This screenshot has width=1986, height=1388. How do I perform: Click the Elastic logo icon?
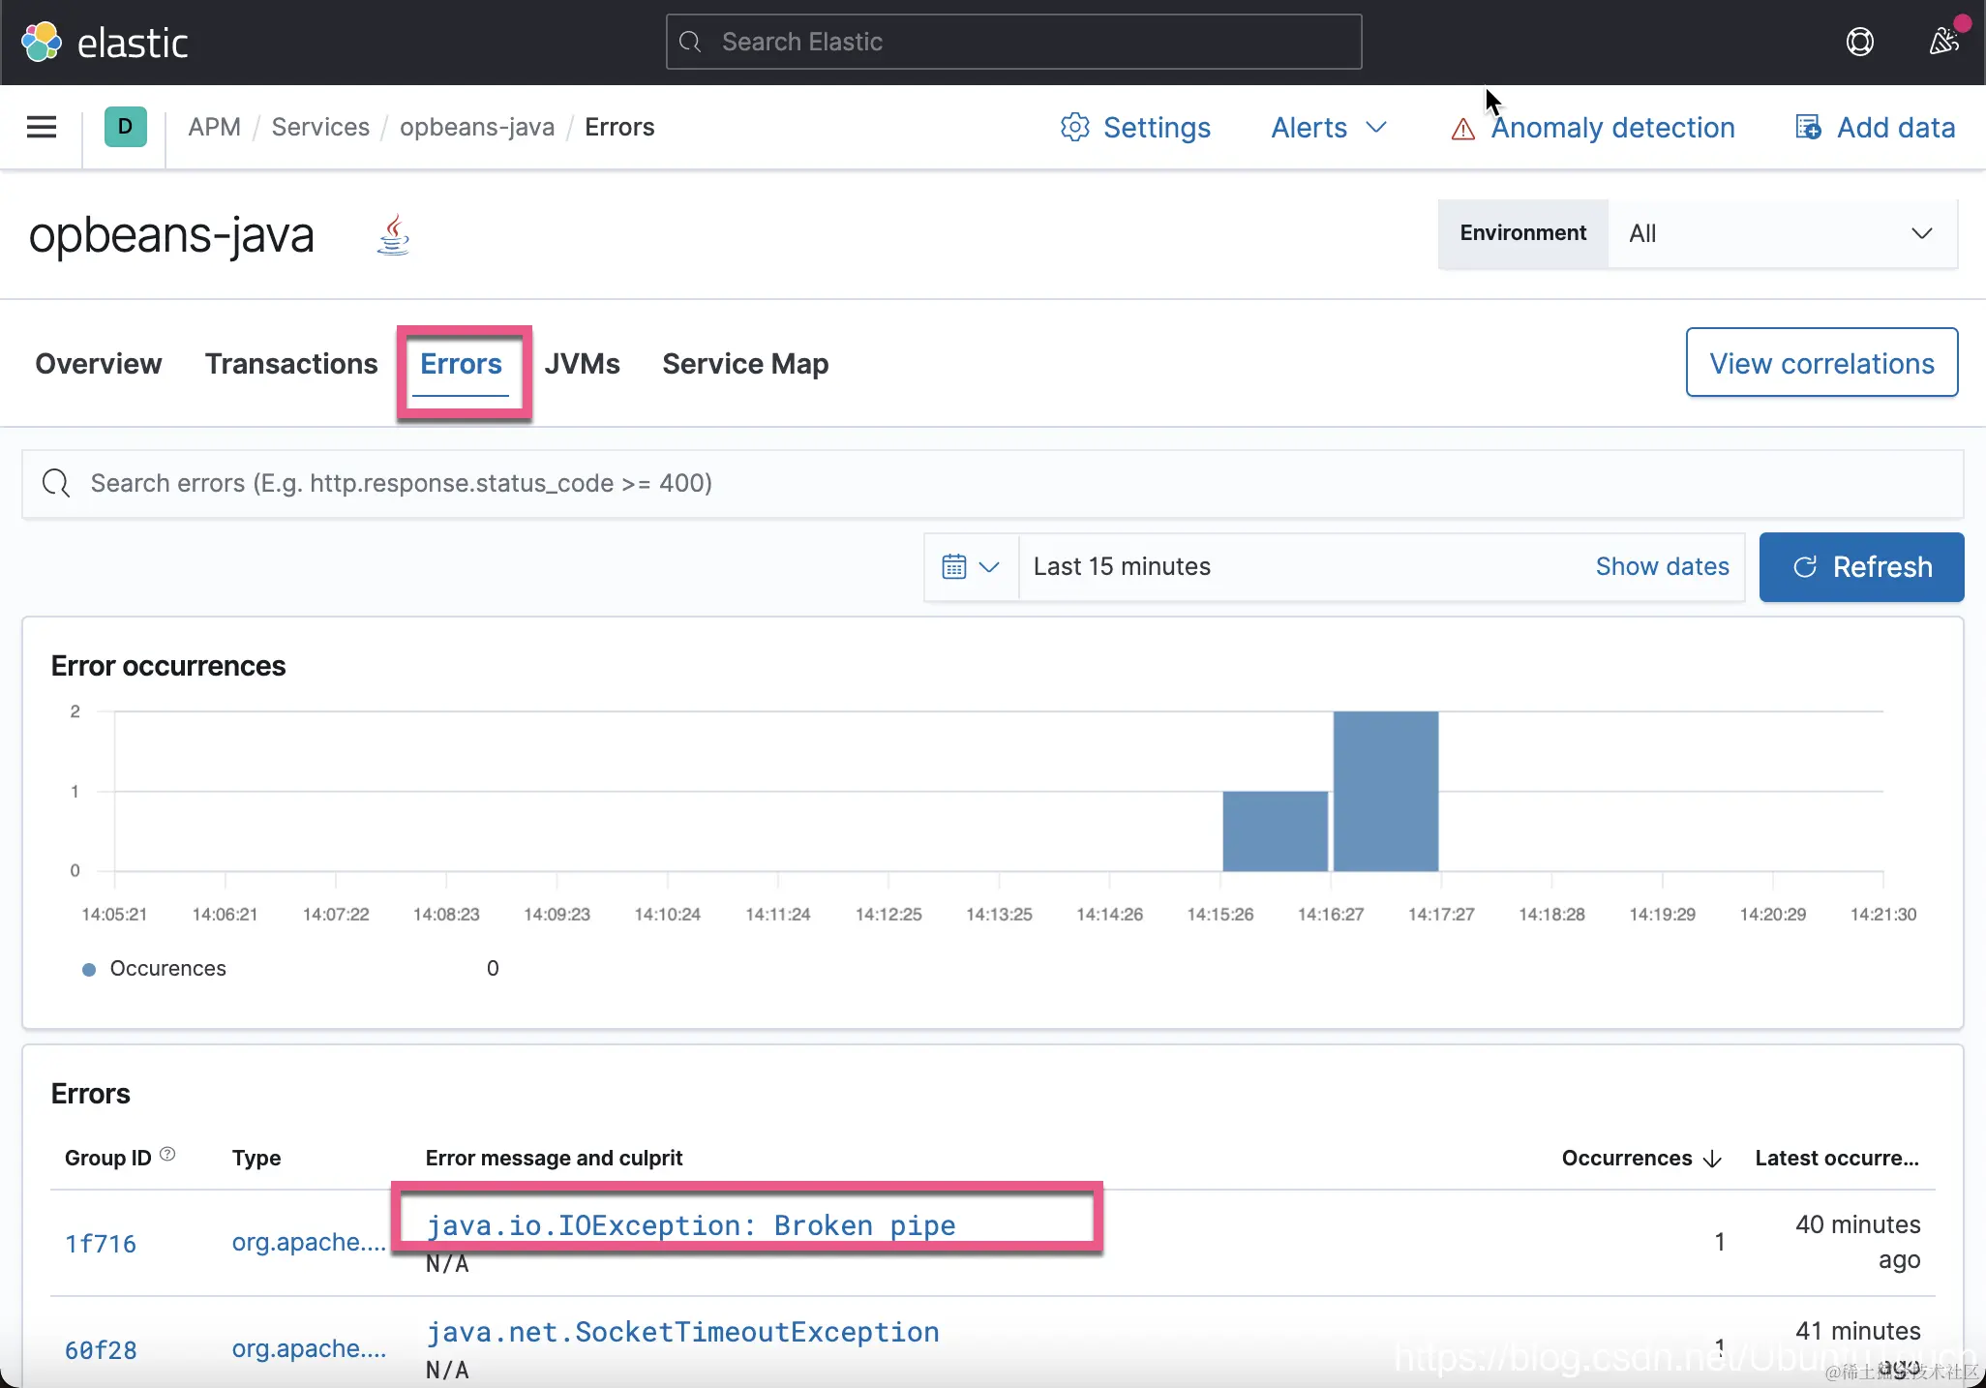pos(42,42)
